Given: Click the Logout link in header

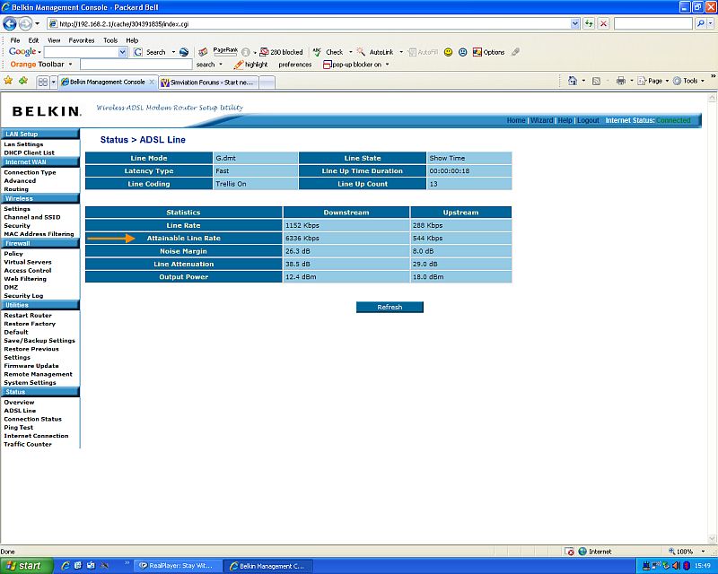Looking at the screenshot, I should pos(588,120).
